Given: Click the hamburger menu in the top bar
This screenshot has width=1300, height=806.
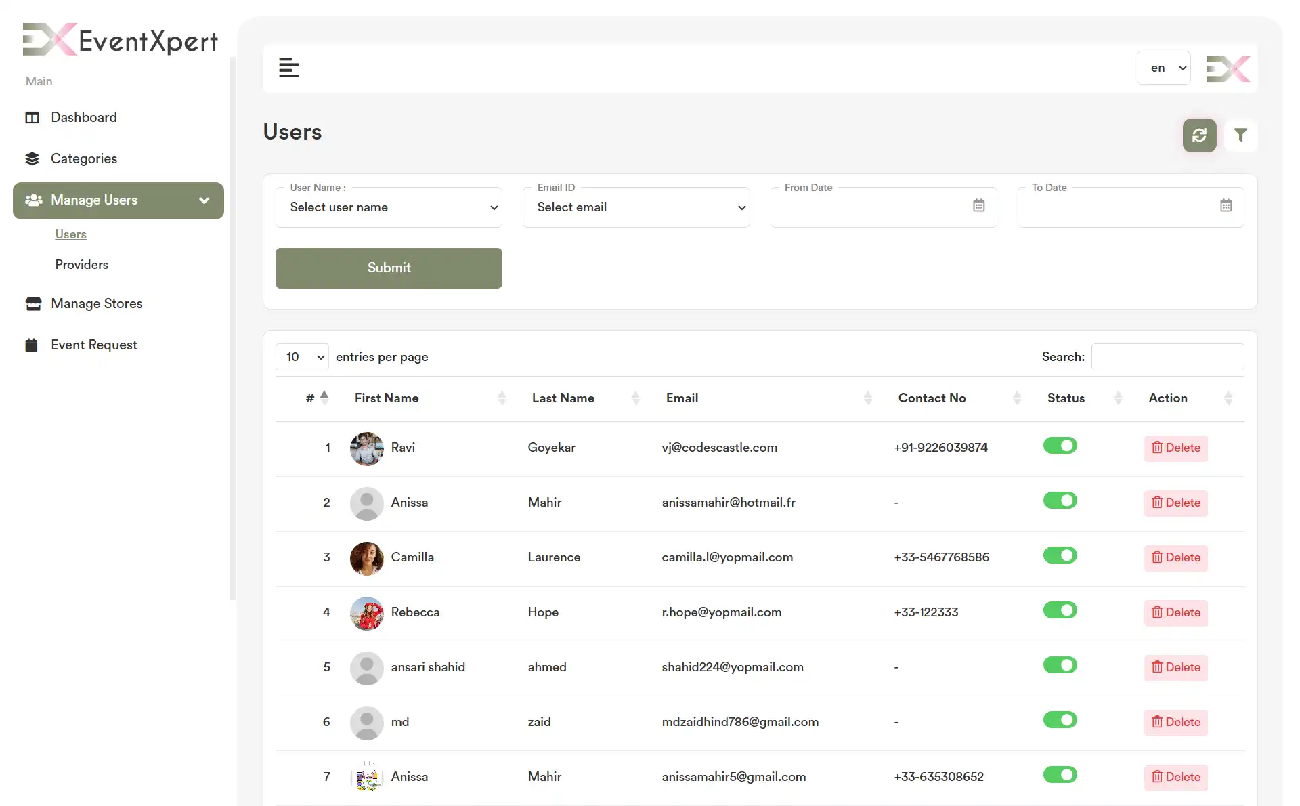Looking at the screenshot, I should (x=289, y=68).
